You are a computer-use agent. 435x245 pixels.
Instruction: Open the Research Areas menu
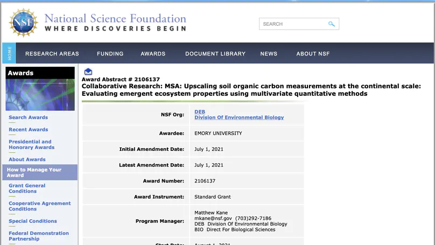click(52, 54)
